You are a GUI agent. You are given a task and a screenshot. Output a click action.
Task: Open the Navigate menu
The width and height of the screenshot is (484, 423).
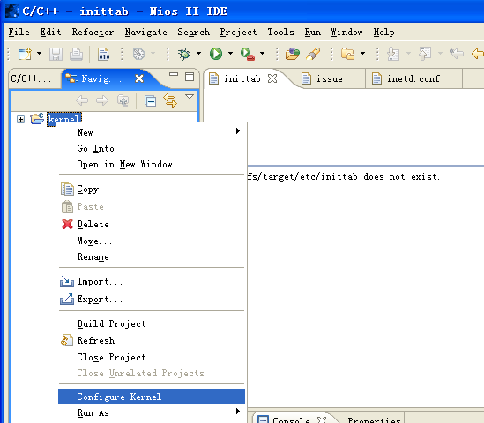click(146, 32)
